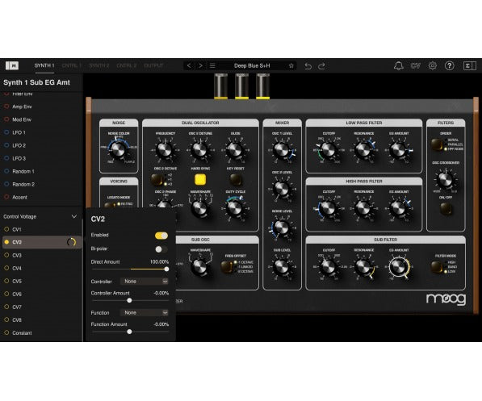Select CV8 in the Control Voltage list
This screenshot has height=401, width=482.
coord(41,320)
